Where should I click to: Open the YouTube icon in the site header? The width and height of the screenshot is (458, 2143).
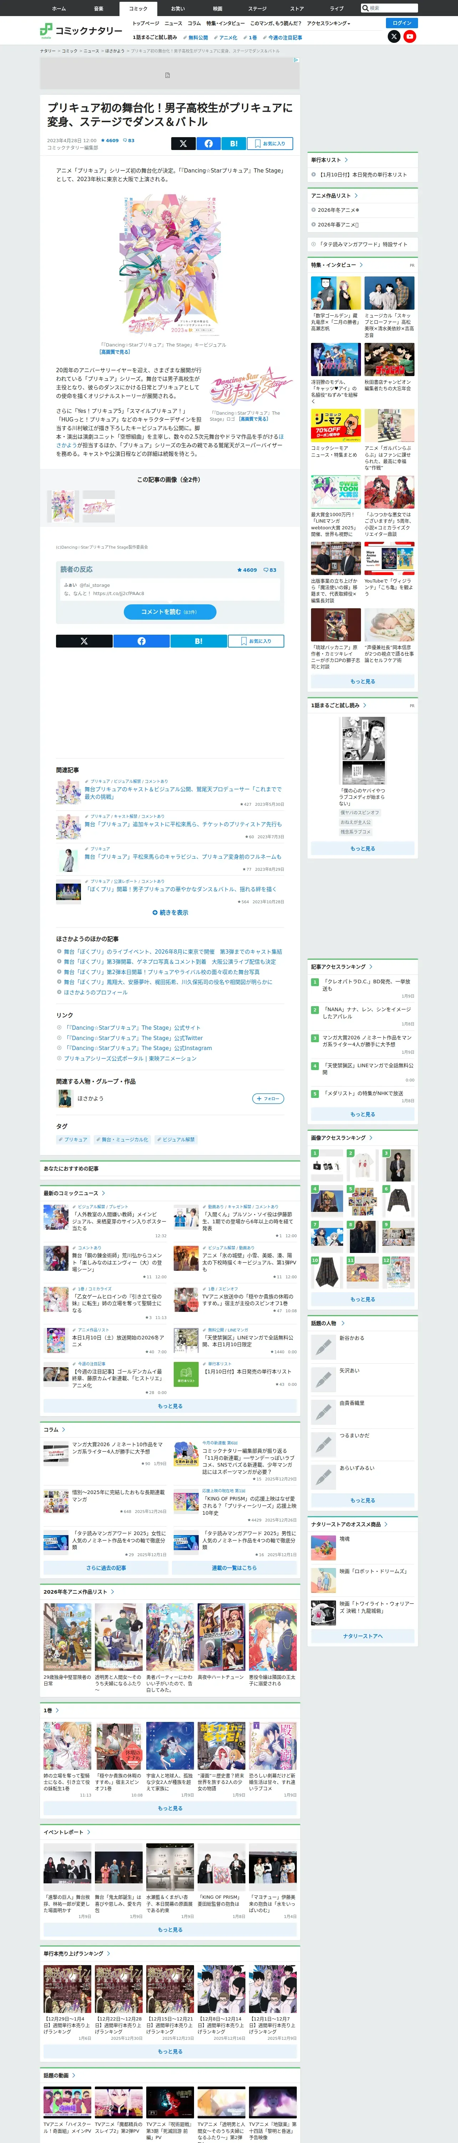(410, 36)
